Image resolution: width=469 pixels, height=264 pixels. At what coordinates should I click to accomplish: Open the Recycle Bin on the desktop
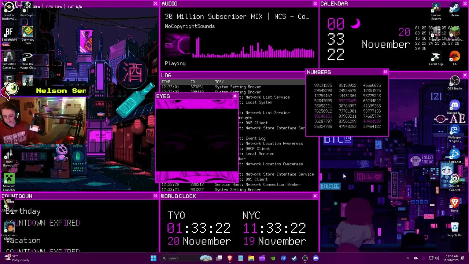tap(455, 230)
